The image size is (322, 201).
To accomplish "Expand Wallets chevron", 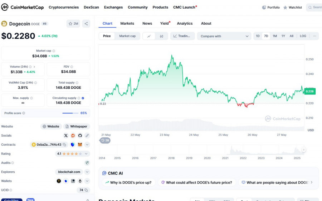I will [x=87, y=181].
